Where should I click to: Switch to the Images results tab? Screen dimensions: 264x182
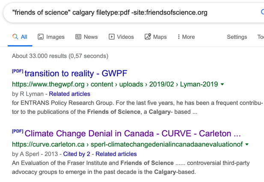(51, 37)
